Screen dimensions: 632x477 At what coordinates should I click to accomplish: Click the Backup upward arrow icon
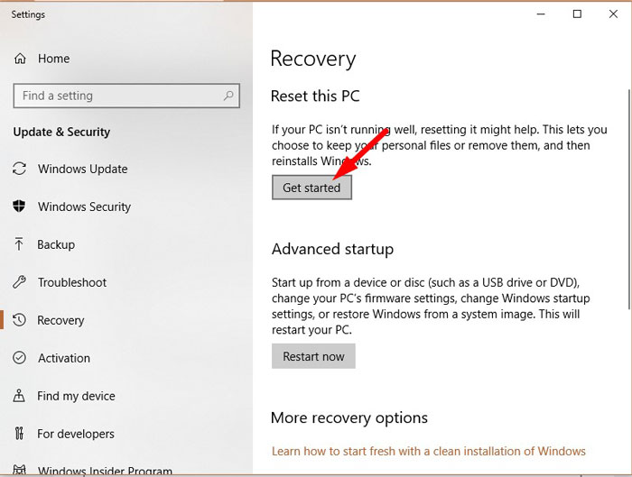(x=19, y=244)
